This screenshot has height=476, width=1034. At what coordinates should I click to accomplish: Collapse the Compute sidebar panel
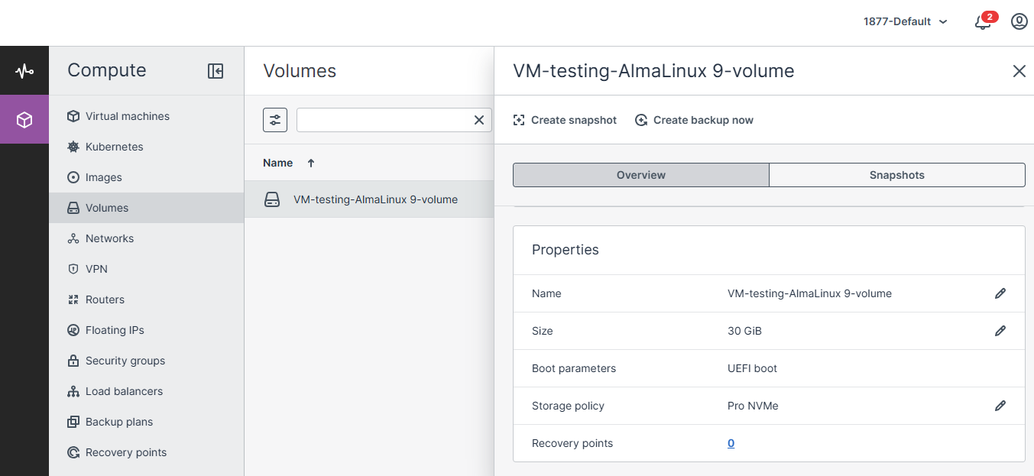click(x=216, y=71)
